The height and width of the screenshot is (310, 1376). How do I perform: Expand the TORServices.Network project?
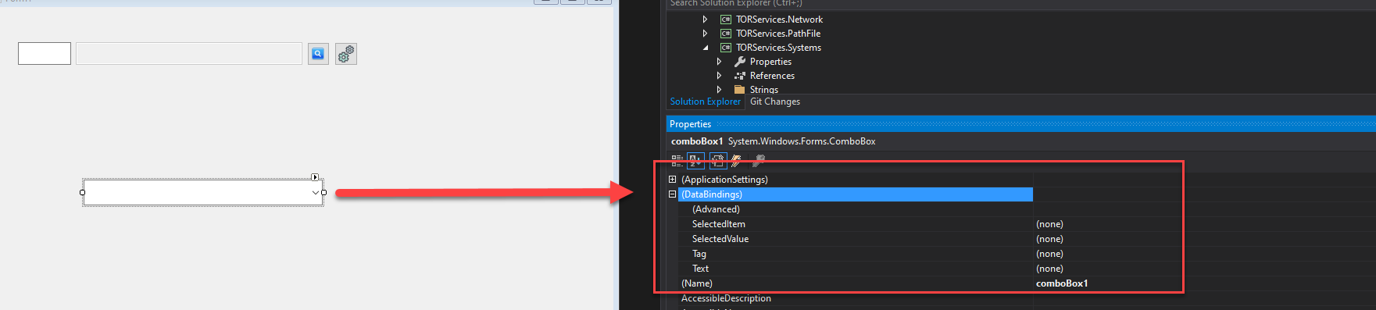(x=705, y=20)
